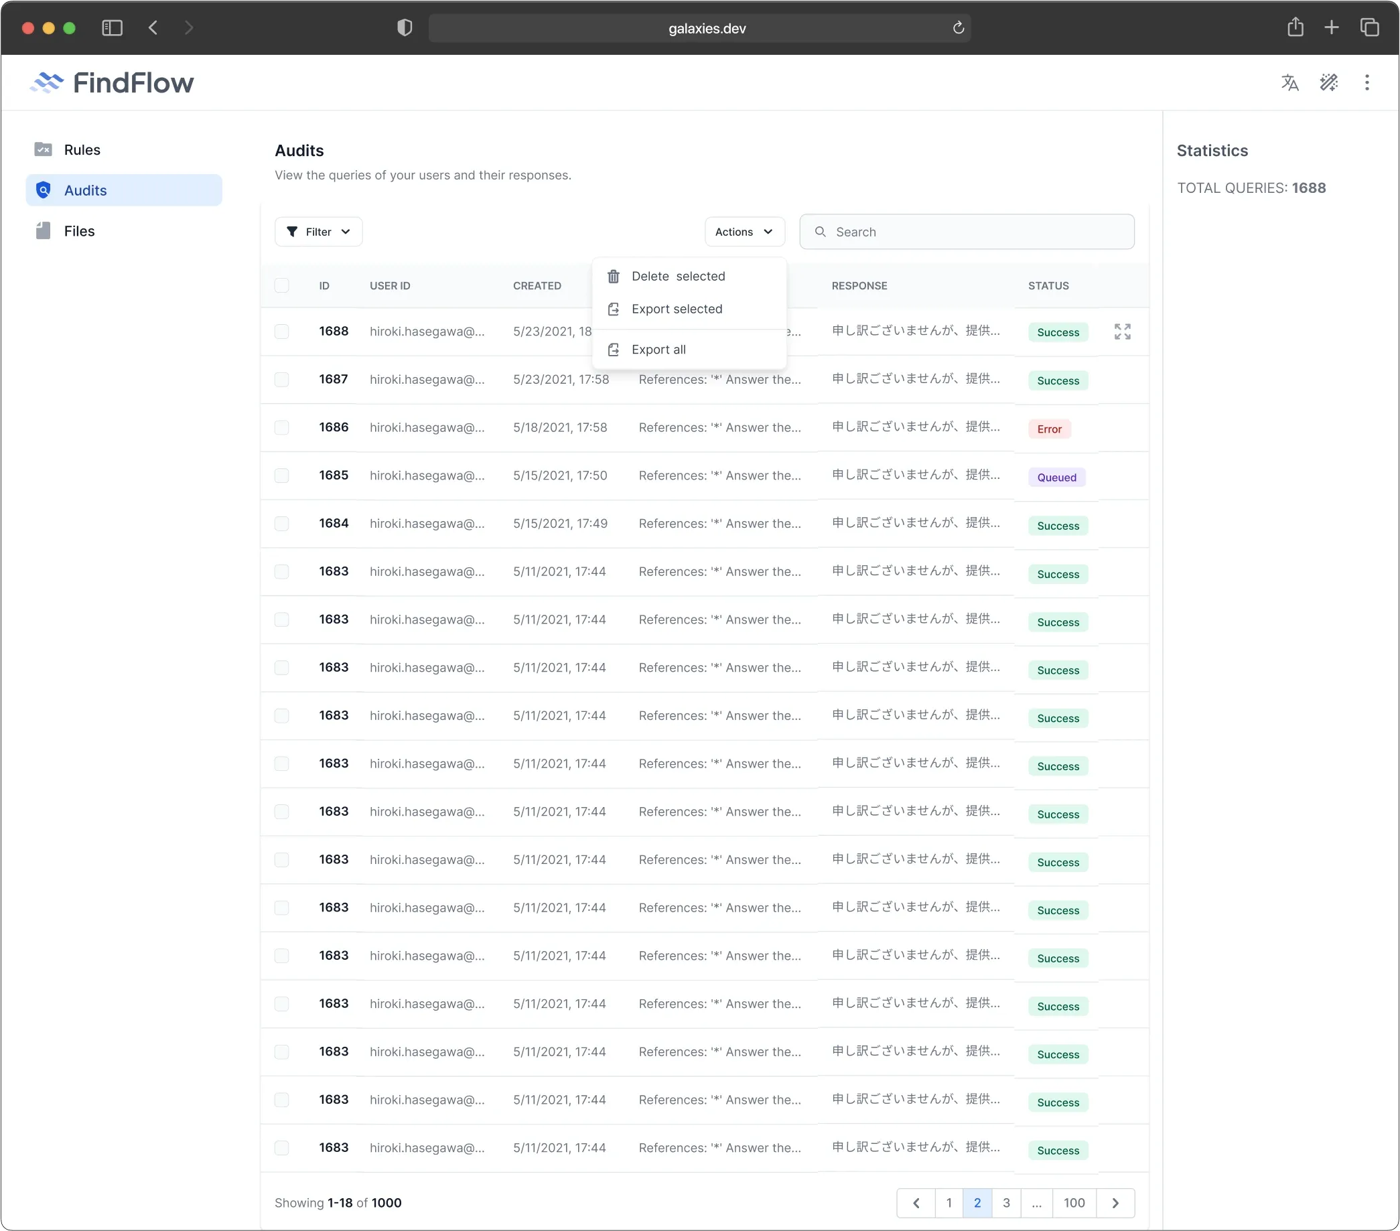Go to page 100 in the pagination
This screenshot has height=1231, width=1400.
pyautogui.click(x=1074, y=1203)
